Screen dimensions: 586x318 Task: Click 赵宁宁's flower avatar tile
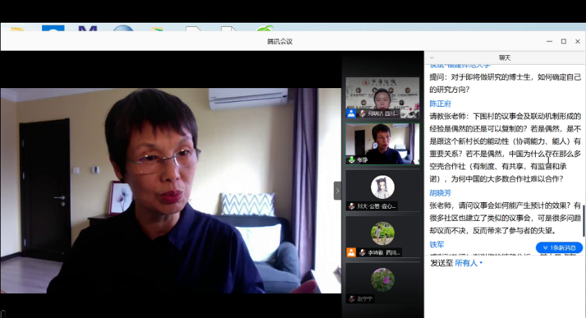tap(382, 279)
